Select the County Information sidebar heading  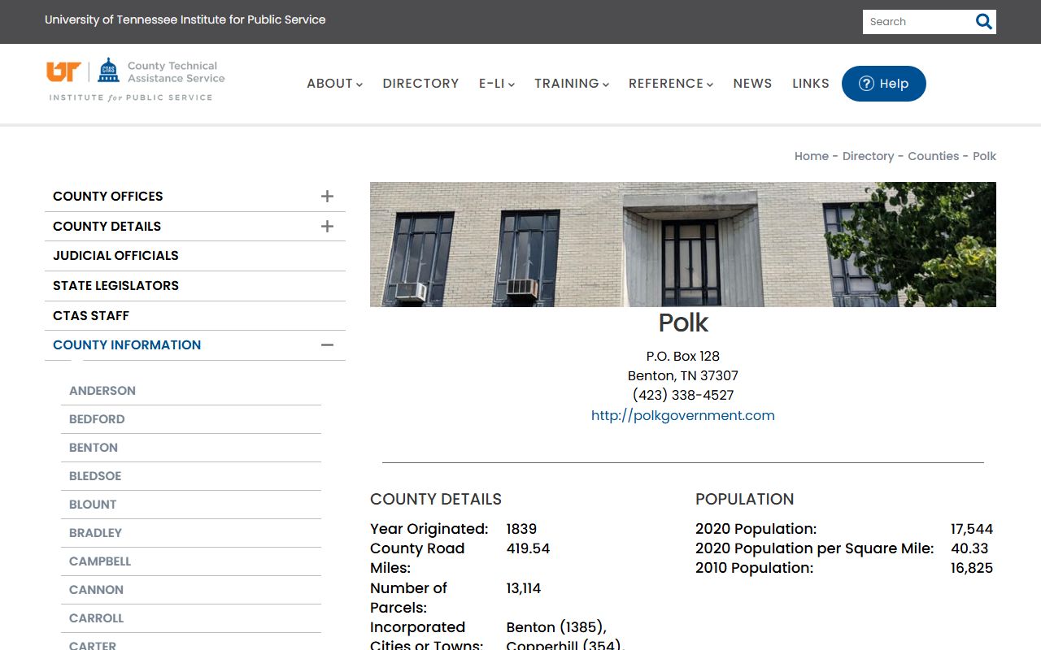click(127, 345)
